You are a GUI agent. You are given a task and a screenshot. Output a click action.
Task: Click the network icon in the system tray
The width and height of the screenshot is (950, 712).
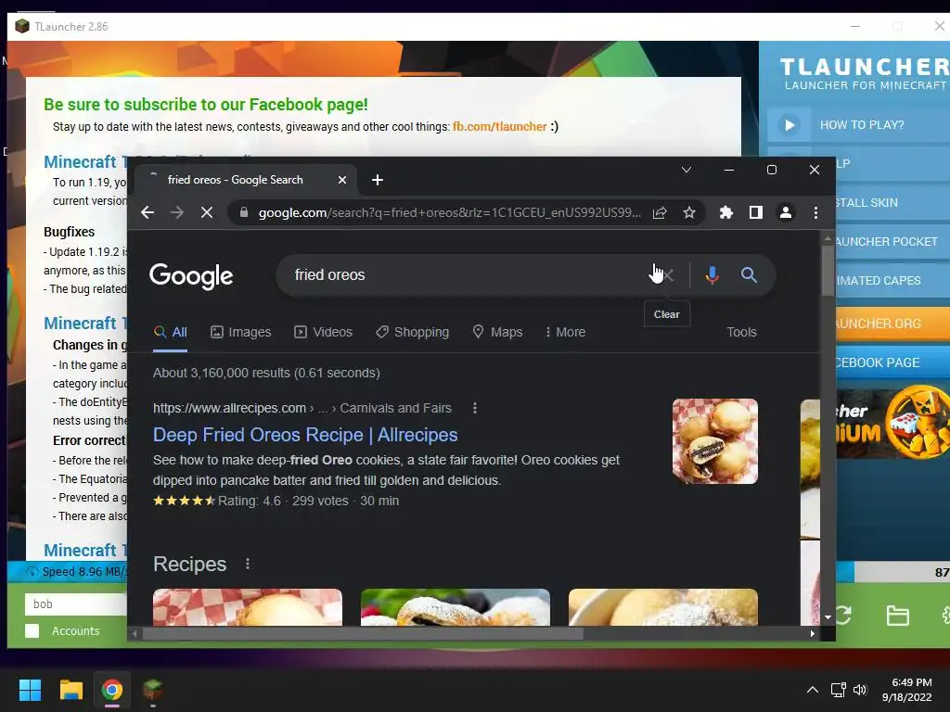pyautogui.click(x=838, y=690)
